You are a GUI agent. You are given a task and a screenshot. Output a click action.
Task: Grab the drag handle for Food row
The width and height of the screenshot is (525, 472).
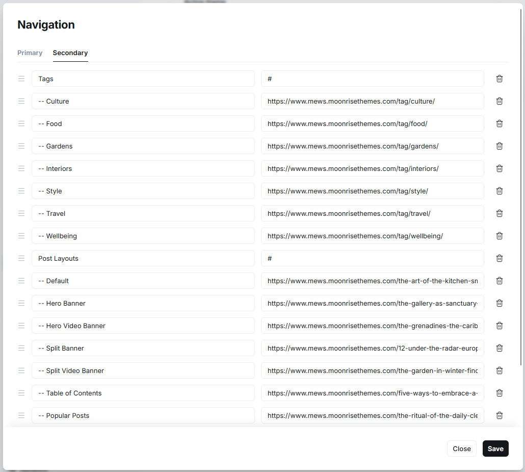pyautogui.click(x=21, y=123)
